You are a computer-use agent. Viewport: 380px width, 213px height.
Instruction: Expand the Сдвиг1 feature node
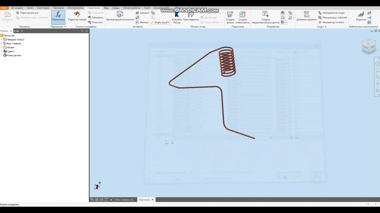click(1, 51)
